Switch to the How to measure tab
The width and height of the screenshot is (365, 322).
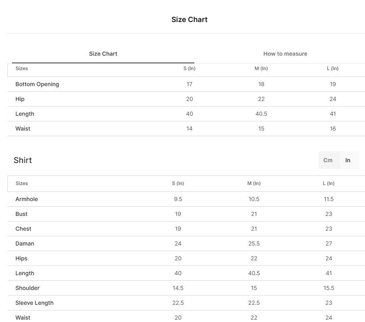point(285,54)
